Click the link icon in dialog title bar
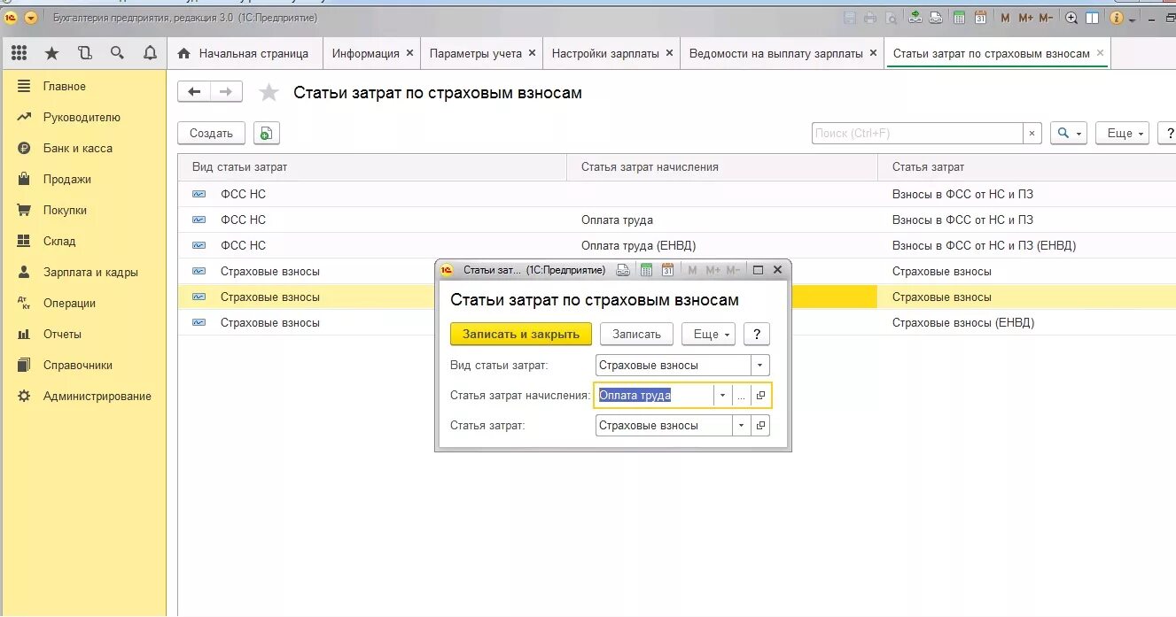The image size is (1176, 617). point(624,270)
